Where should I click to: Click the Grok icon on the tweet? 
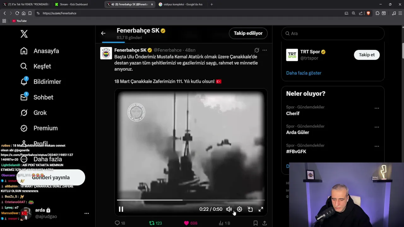[257, 50]
